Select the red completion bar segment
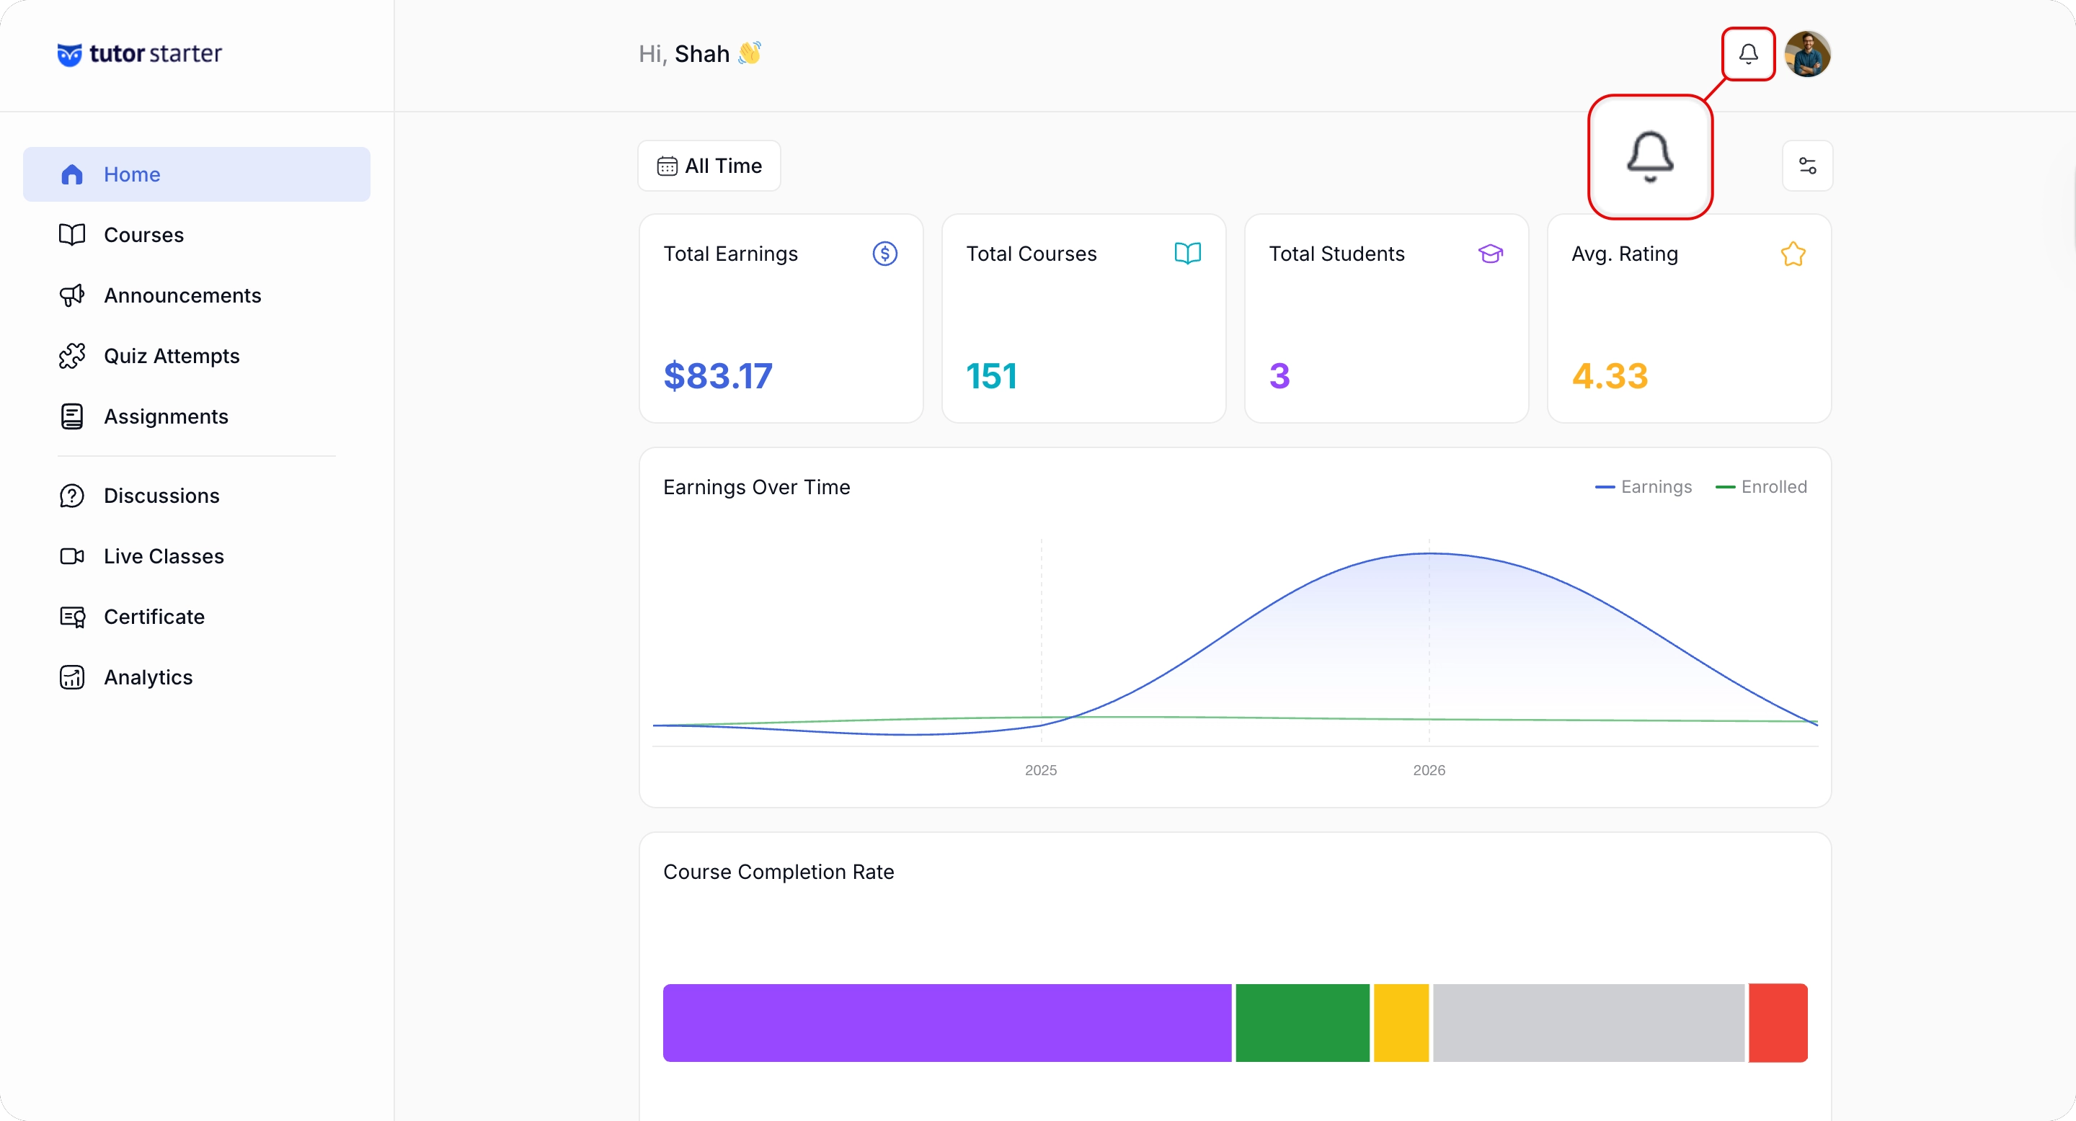Screen dimensions: 2076x1121 tap(1778, 1023)
